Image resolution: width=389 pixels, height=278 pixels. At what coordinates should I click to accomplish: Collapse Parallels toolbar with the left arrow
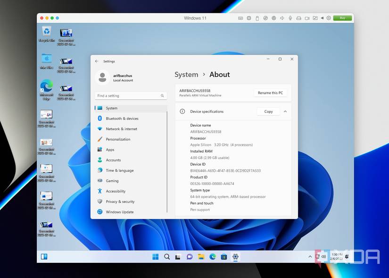tap(323, 18)
